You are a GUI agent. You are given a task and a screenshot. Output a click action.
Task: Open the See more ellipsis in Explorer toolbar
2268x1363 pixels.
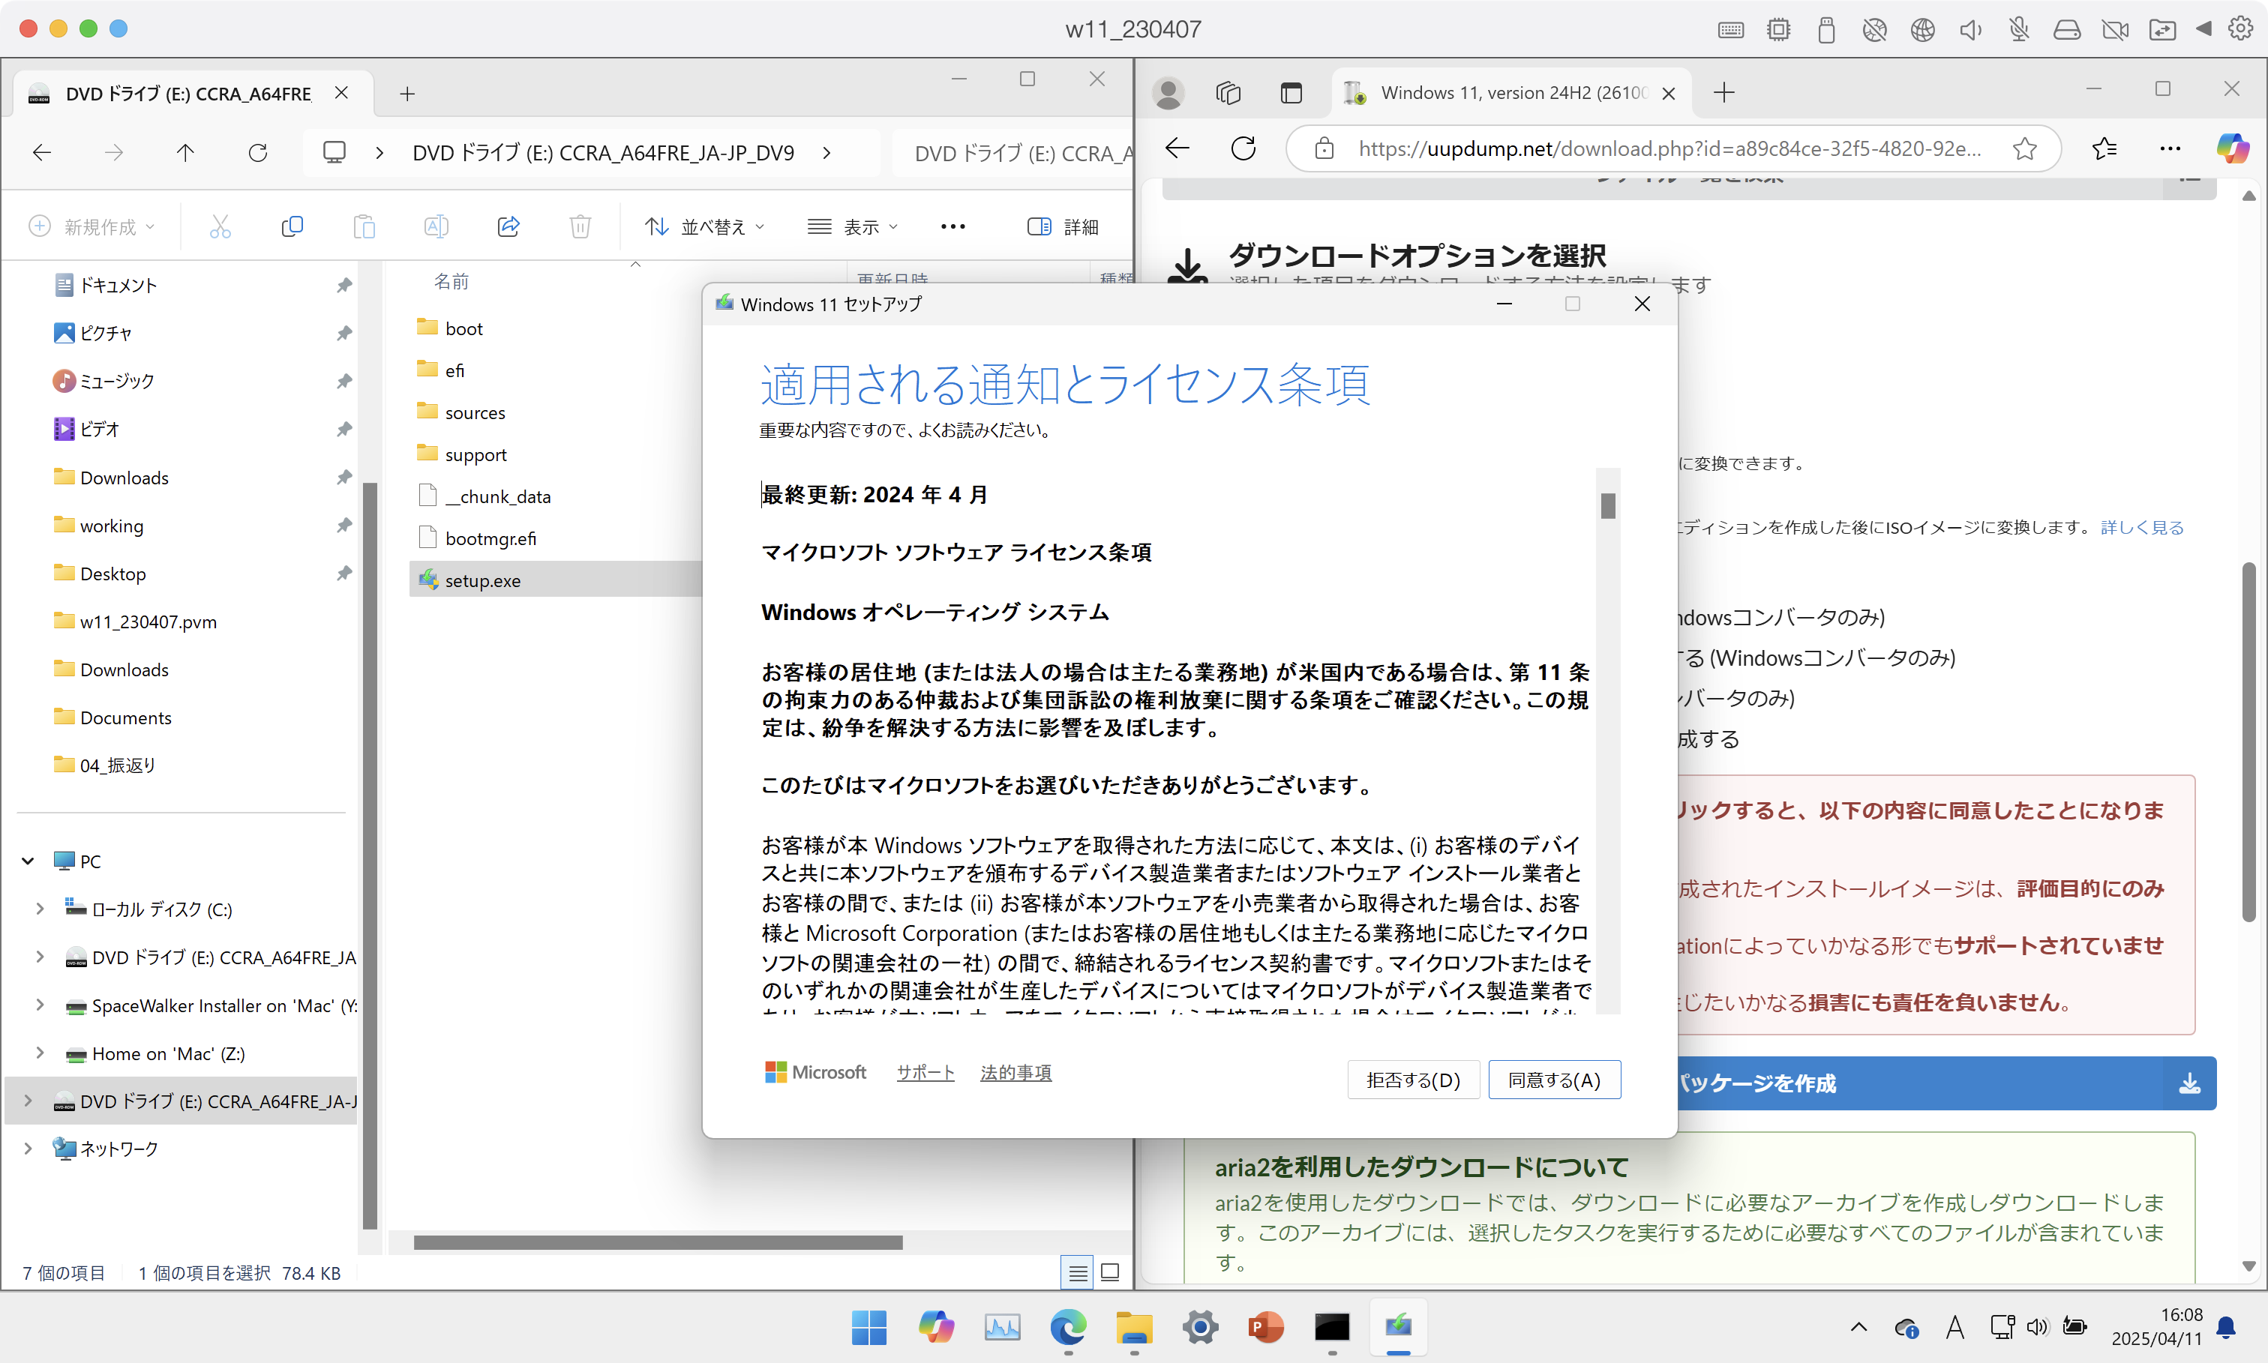[x=953, y=227]
